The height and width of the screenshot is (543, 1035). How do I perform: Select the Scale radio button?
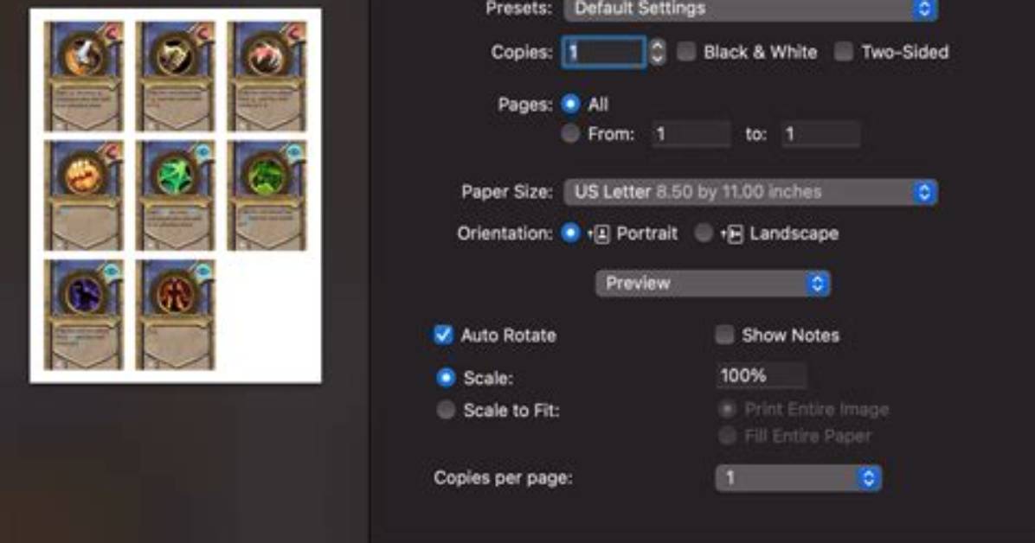(x=446, y=377)
